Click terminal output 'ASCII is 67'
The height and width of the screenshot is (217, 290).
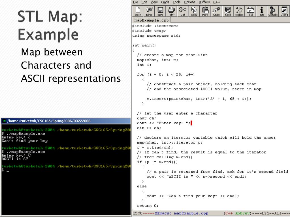pos(15,159)
